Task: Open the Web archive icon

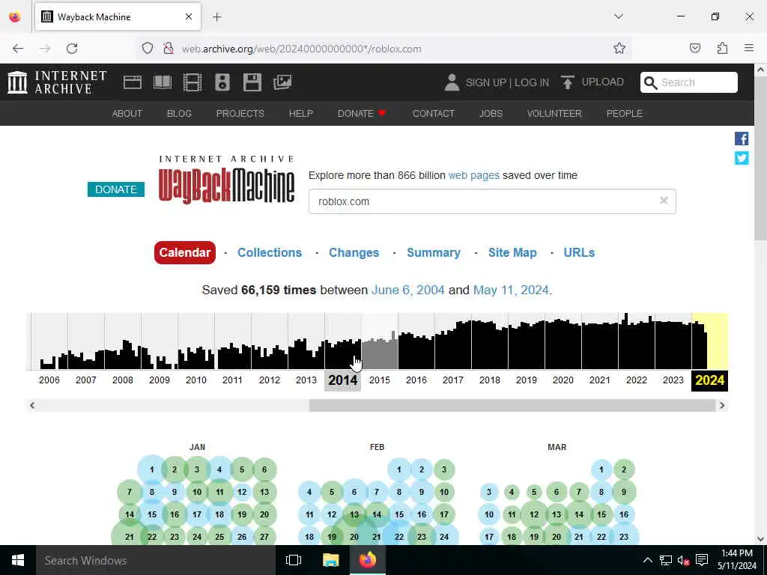Action: click(x=133, y=82)
